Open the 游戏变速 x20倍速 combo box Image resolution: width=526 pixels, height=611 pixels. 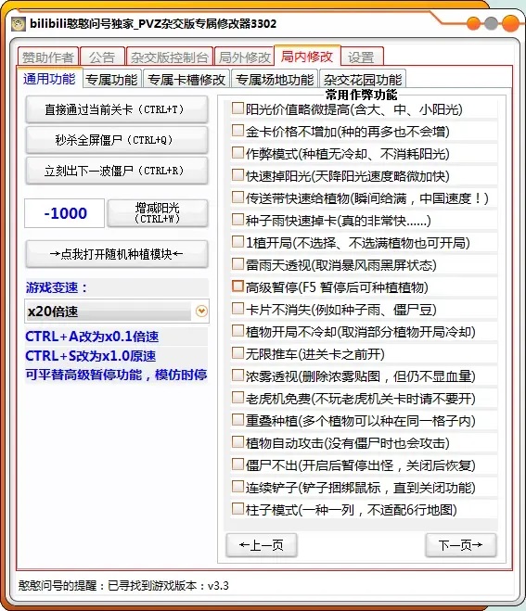click(117, 311)
